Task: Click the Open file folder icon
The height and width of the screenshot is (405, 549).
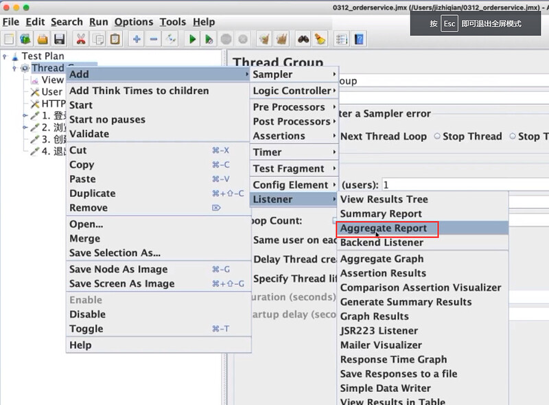Action: coord(43,39)
